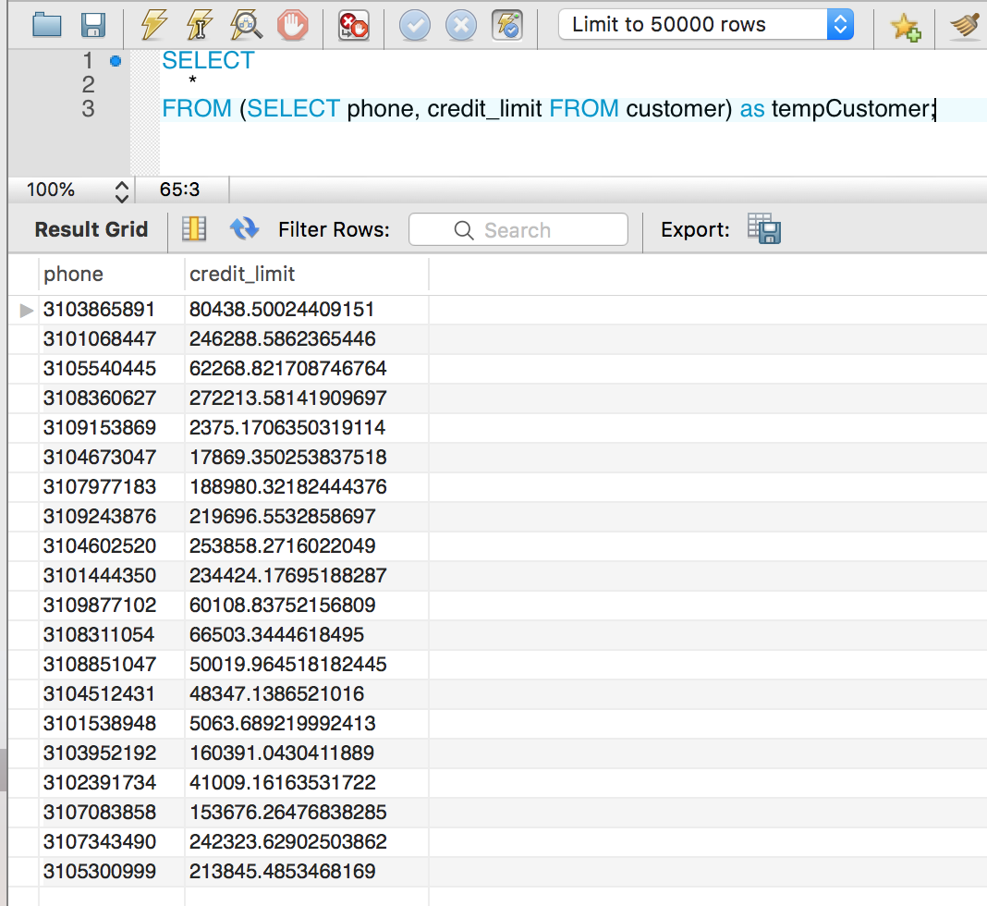Select credit limit 48347.1386521016
Image resolution: width=987 pixels, height=906 pixels.
point(306,694)
